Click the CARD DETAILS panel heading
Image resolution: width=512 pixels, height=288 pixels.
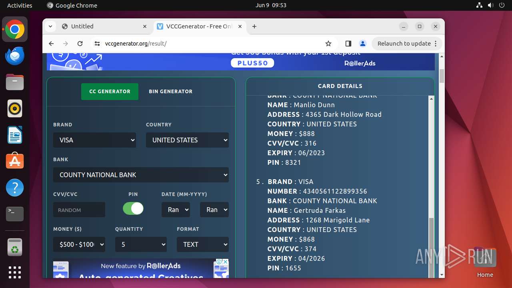pyautogui.click(x=340, y=86)
